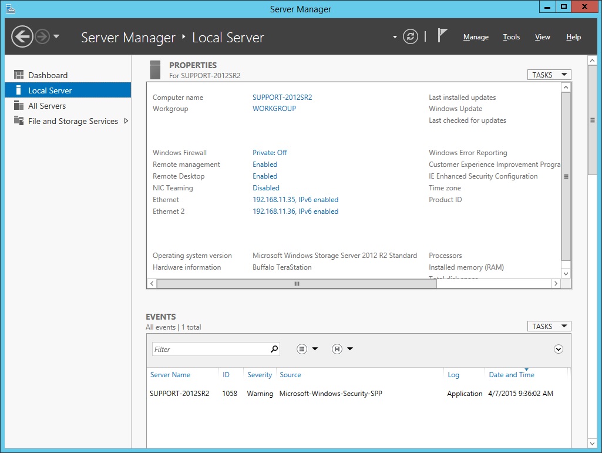Click the search magnifier in Filter box
This screenshot has height=453, width=602.
pyautogui.click(x=274, y=349)
